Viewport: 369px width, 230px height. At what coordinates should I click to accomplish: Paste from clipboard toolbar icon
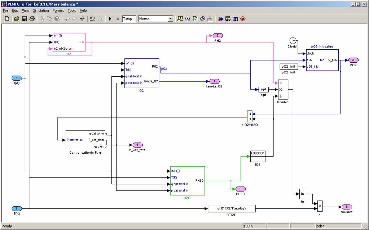click(57, 19)
